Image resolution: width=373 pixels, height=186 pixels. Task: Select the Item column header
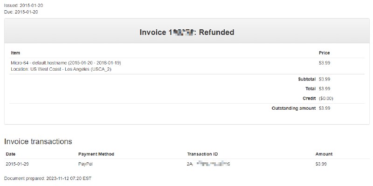click(x=15, y=53)
